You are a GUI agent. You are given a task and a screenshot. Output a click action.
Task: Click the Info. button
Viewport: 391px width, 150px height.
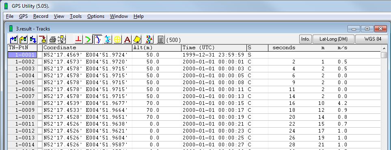coord(305,39)
